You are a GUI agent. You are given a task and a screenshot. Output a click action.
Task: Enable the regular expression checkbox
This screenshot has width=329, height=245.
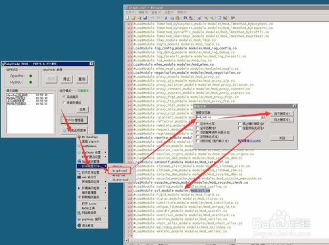coord(197,136)
